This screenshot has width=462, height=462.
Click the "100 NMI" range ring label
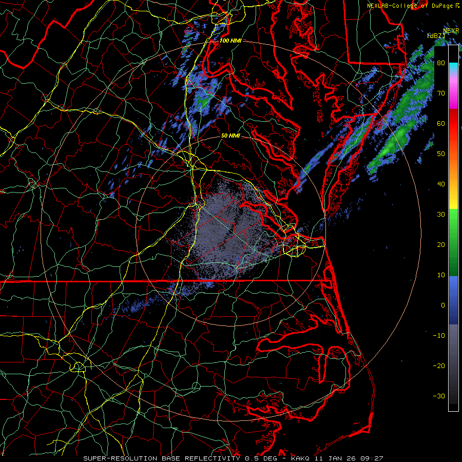click(x=230, y=41)
